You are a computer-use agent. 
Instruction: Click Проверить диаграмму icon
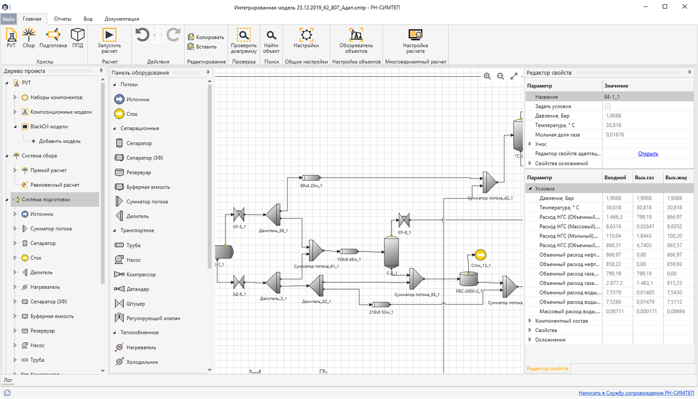pos(243,34)
